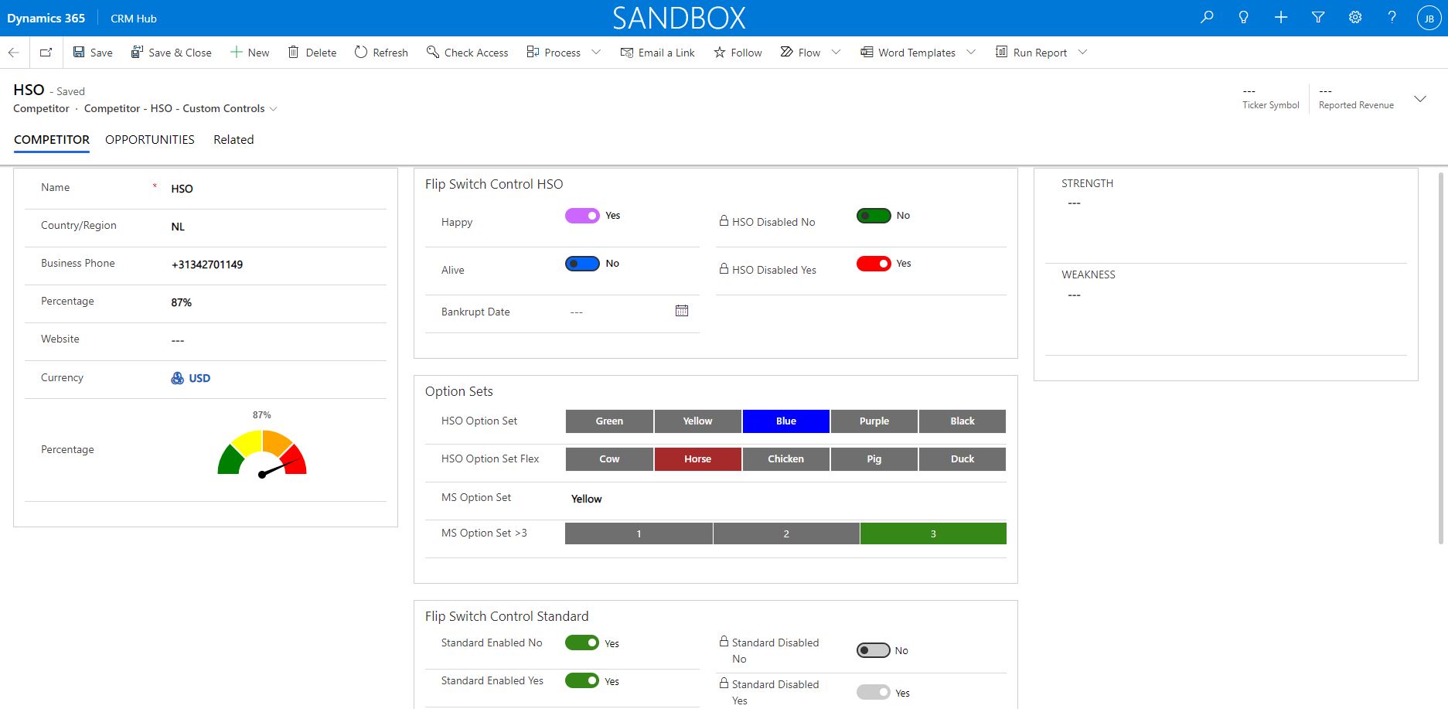1448x709 pixels.
Task: Expand the header fields chevron
Action: [1420, 99]
